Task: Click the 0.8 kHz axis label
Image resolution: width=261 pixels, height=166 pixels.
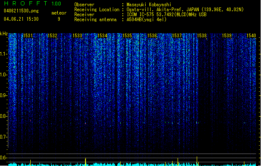Action: tap(4, 116)
